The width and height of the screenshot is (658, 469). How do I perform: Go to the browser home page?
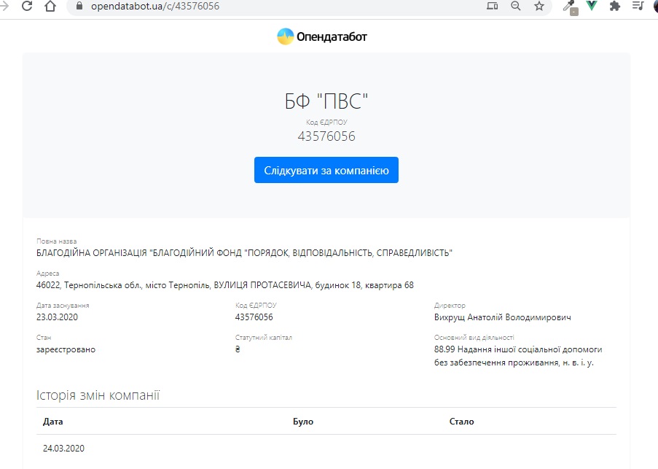[x=50, y=7]
